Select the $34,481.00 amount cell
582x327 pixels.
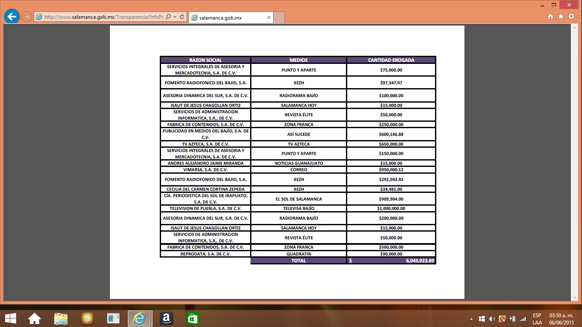point(391,189)
